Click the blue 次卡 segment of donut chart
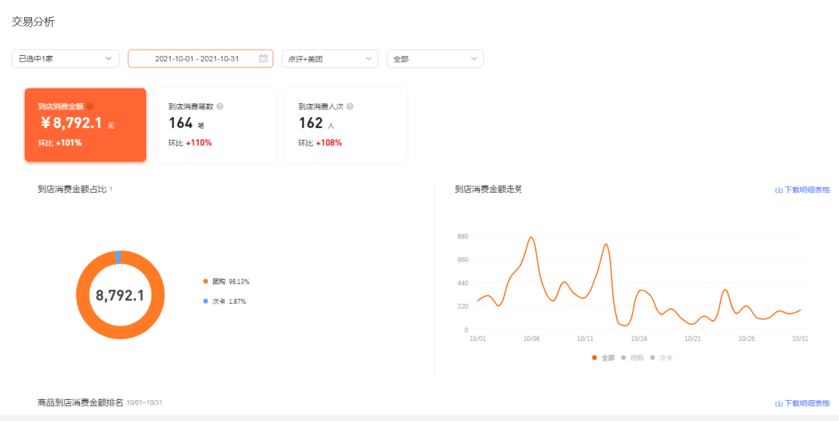This screenshot has width=839, height=421. pos(118,257)
